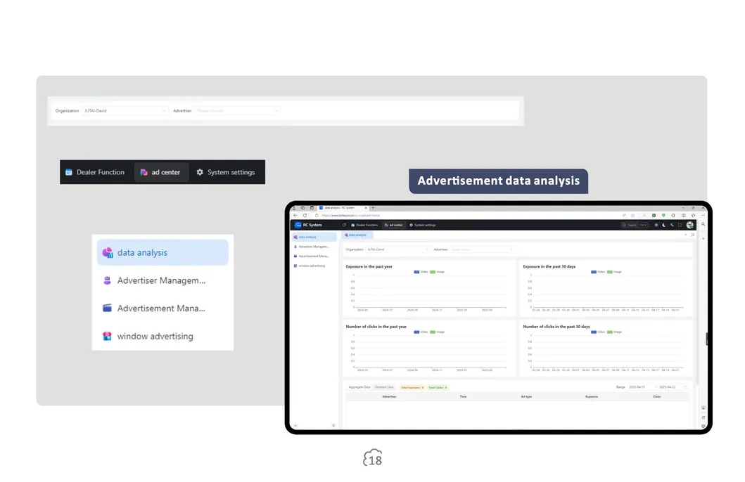
Task: Click the RC System logo in the browser window
Action: [298, 225]
